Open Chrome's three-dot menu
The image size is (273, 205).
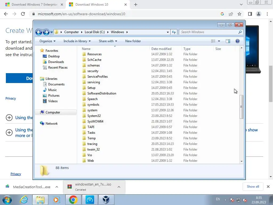(267, 14)
